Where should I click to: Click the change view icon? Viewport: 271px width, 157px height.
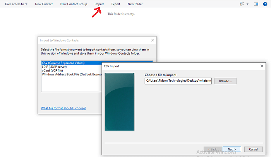pyautogui.click(x=242, y=4)
